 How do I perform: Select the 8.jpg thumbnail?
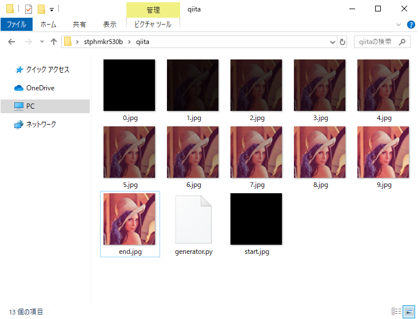[320, 152]
